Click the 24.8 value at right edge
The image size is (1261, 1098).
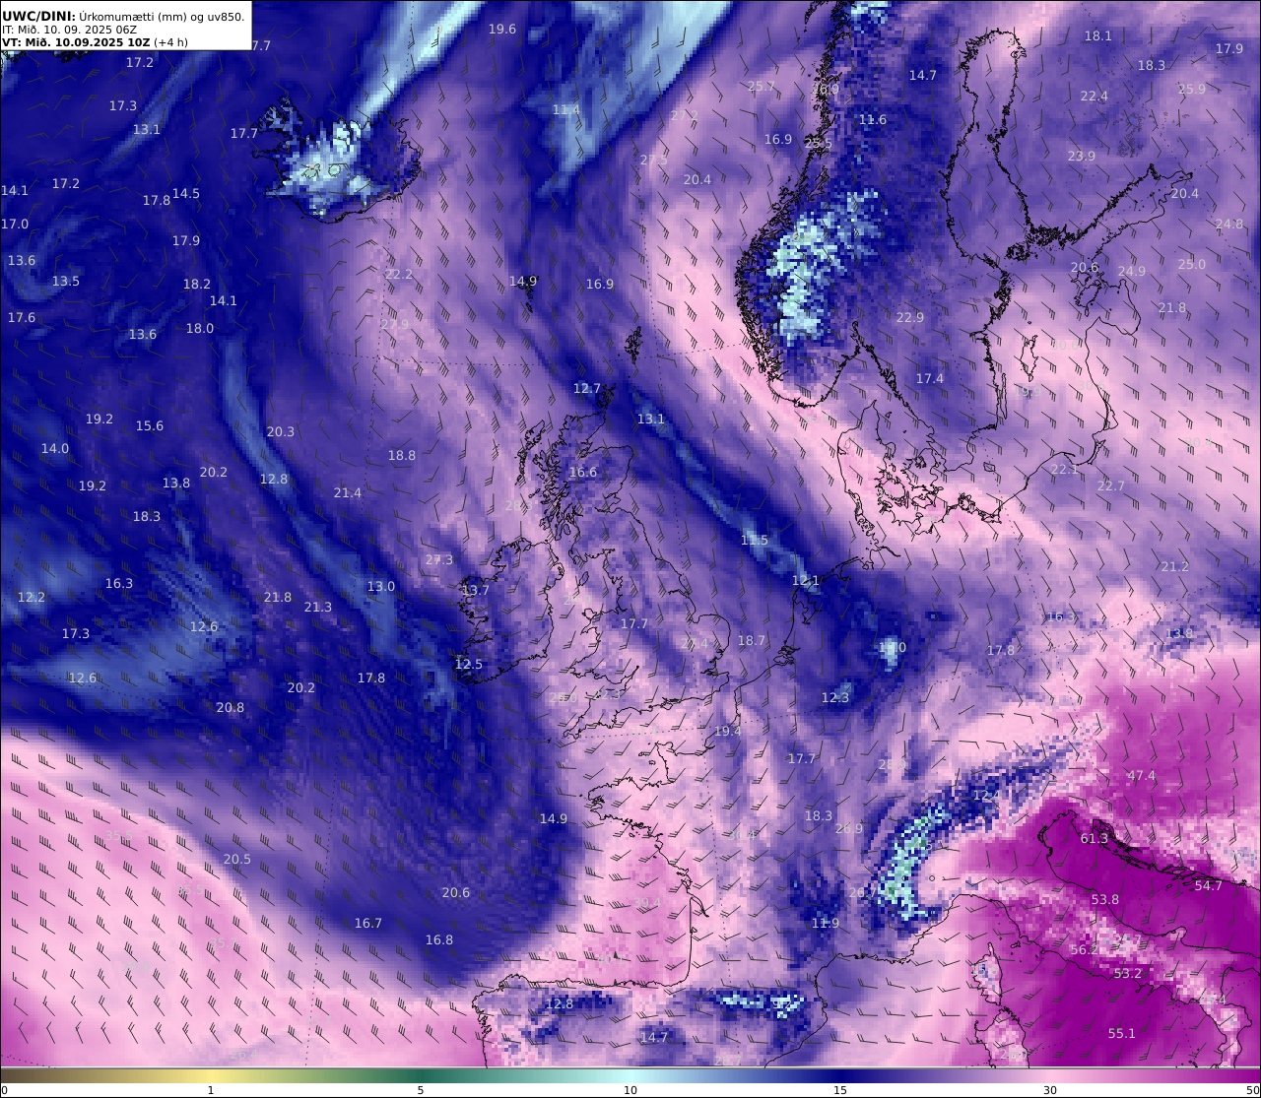pyautogui.click(x=1229, y=225)
